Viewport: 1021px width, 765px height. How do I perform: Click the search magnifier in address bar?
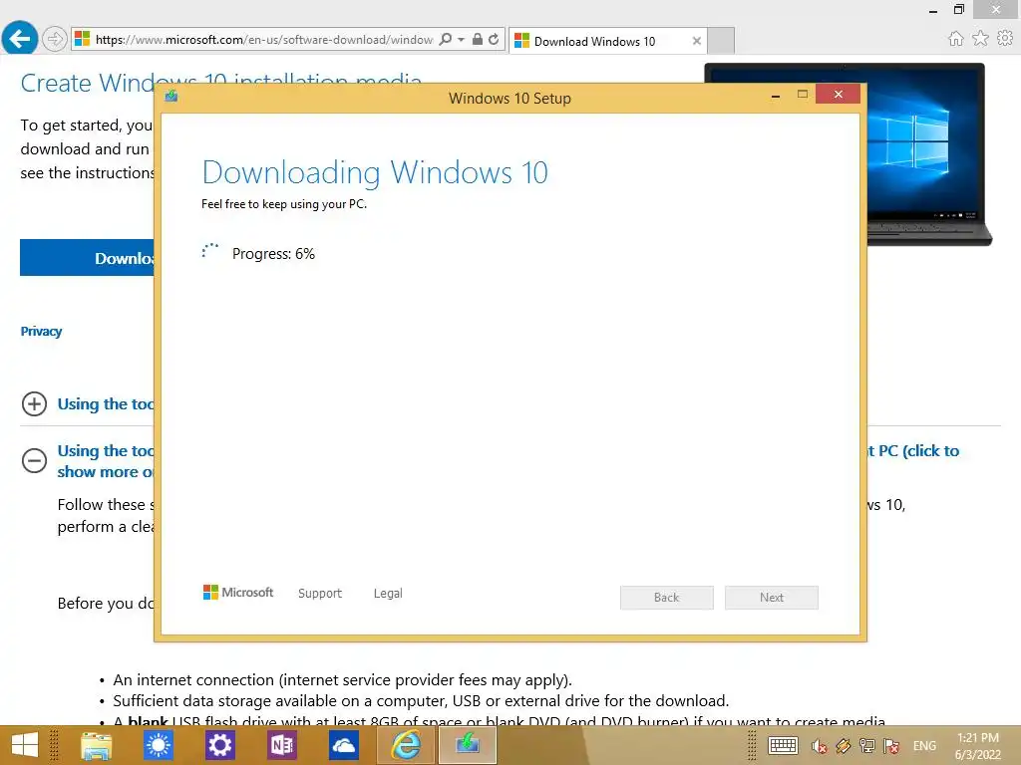446,39
